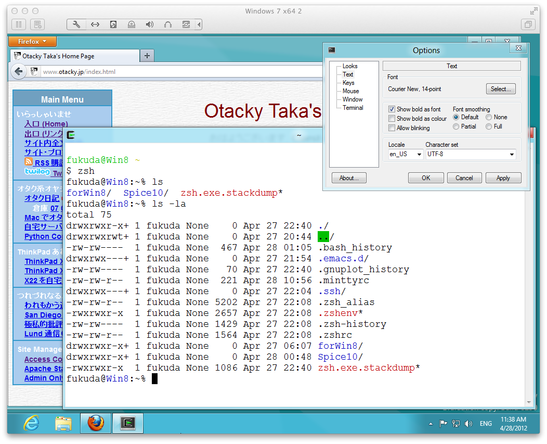Image resolution: width=547 pixels, height=444 pixels.
Task: Click the Select... font button
Action: tap(501, 89)
